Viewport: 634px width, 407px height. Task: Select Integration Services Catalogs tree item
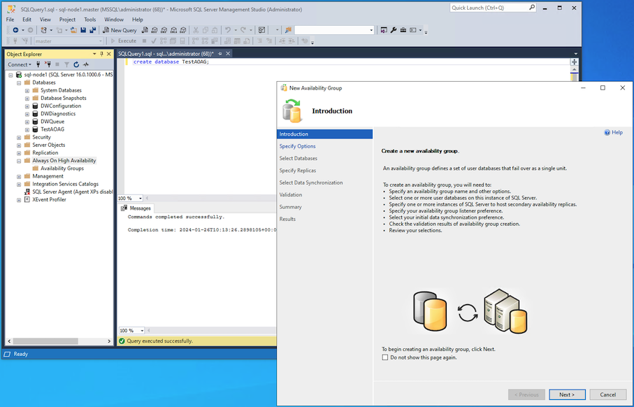point(65,184)
